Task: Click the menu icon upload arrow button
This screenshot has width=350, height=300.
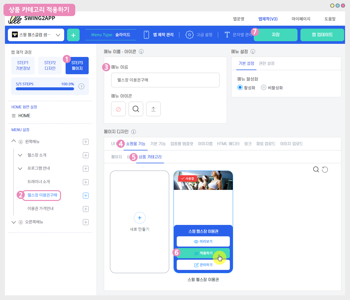Action: (x=153, y=109)
